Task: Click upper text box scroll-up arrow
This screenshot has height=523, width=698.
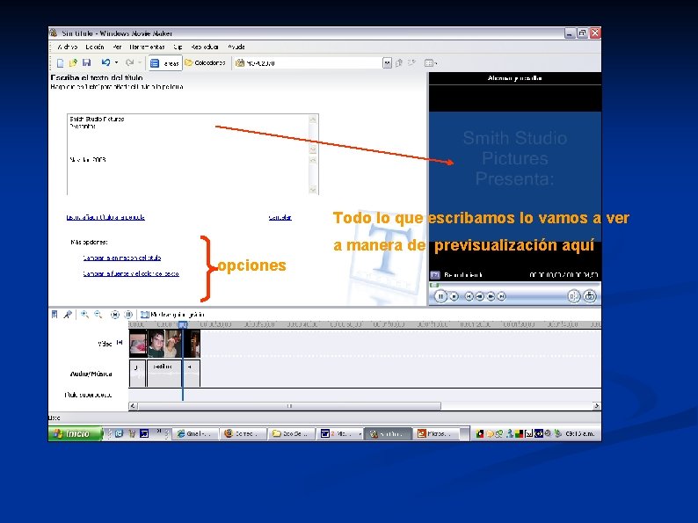Action: [313, 120]
